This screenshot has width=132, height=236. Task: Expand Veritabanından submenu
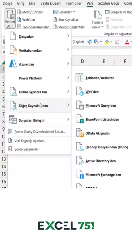click(x=38, y=50)
